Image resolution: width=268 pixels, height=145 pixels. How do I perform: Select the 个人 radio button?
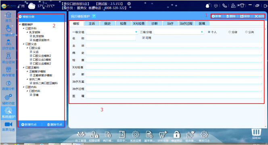[209, 32]
